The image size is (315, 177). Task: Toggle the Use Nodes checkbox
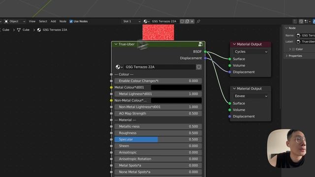click(71, 21)
